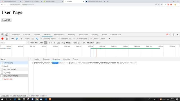Select the favicon.ico request
180x101 pixels.
pyautogui.click(x=14, y=79)
